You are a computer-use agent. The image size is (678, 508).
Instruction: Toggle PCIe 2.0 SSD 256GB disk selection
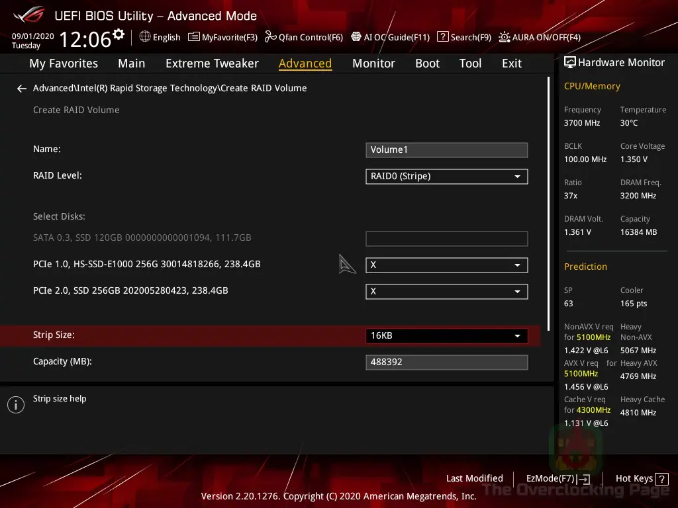[x=446, y=291]
